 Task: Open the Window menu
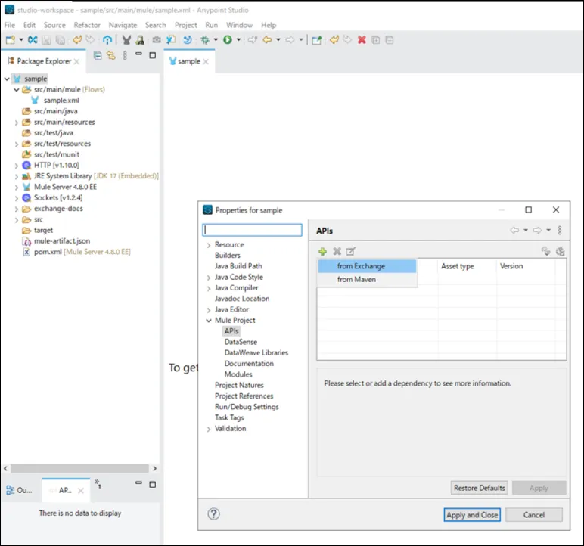point(239,25)
